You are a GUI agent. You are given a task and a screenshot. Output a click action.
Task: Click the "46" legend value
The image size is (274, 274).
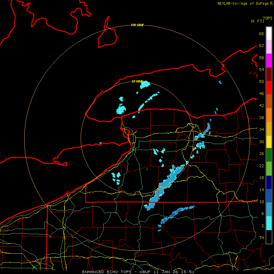coord(262,94)
